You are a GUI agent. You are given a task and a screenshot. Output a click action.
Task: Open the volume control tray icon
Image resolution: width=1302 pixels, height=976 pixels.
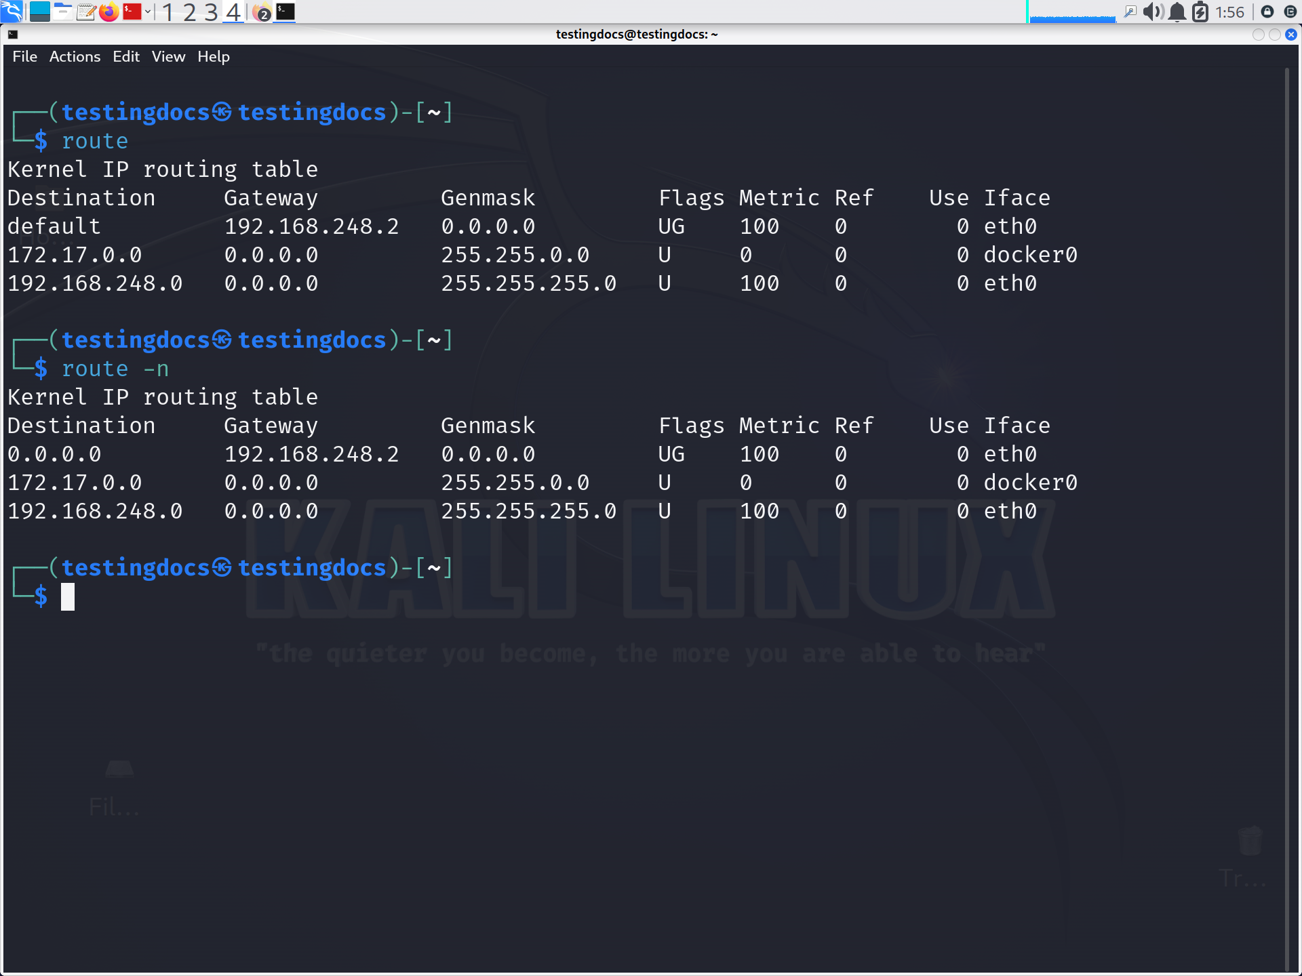1153,12
